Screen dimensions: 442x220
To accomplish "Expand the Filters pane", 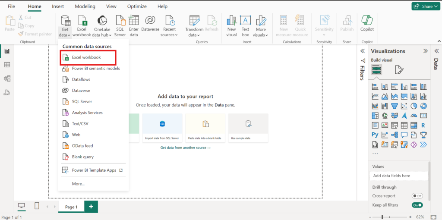I will pyautogui.click(x=363, y=51).
